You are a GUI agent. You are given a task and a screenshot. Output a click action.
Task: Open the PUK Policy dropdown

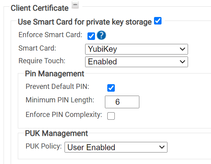click(116, 147)
